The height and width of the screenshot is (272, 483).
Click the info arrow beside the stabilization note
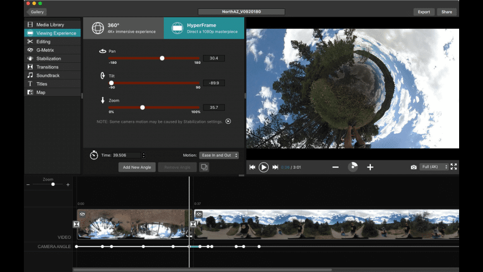click(x=228, y=122)
